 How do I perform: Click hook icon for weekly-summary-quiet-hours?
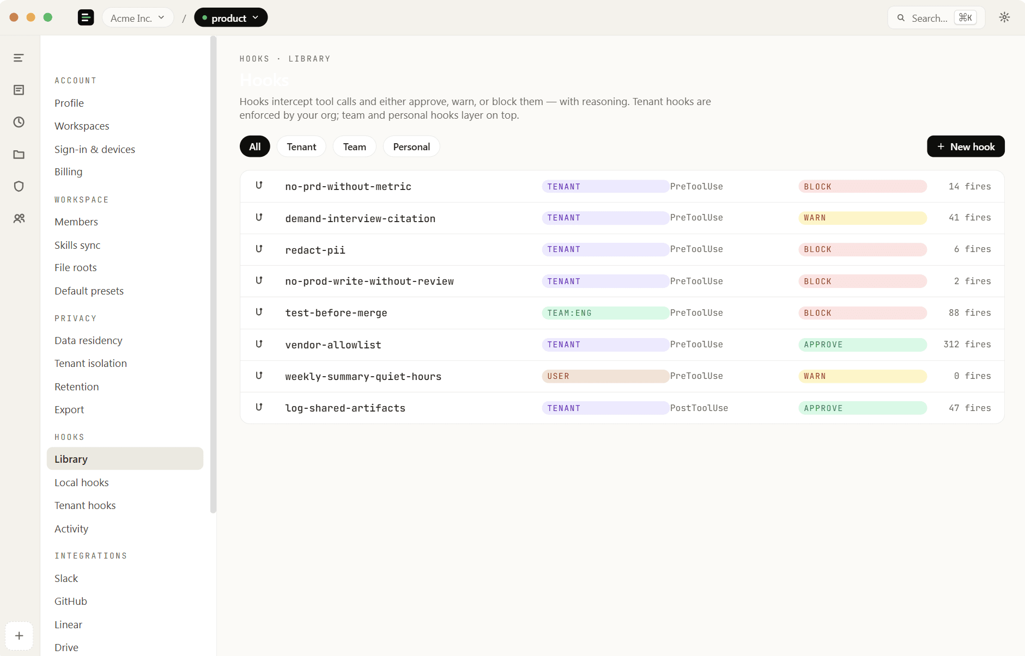pyautogui.click(x=259, y=376)
